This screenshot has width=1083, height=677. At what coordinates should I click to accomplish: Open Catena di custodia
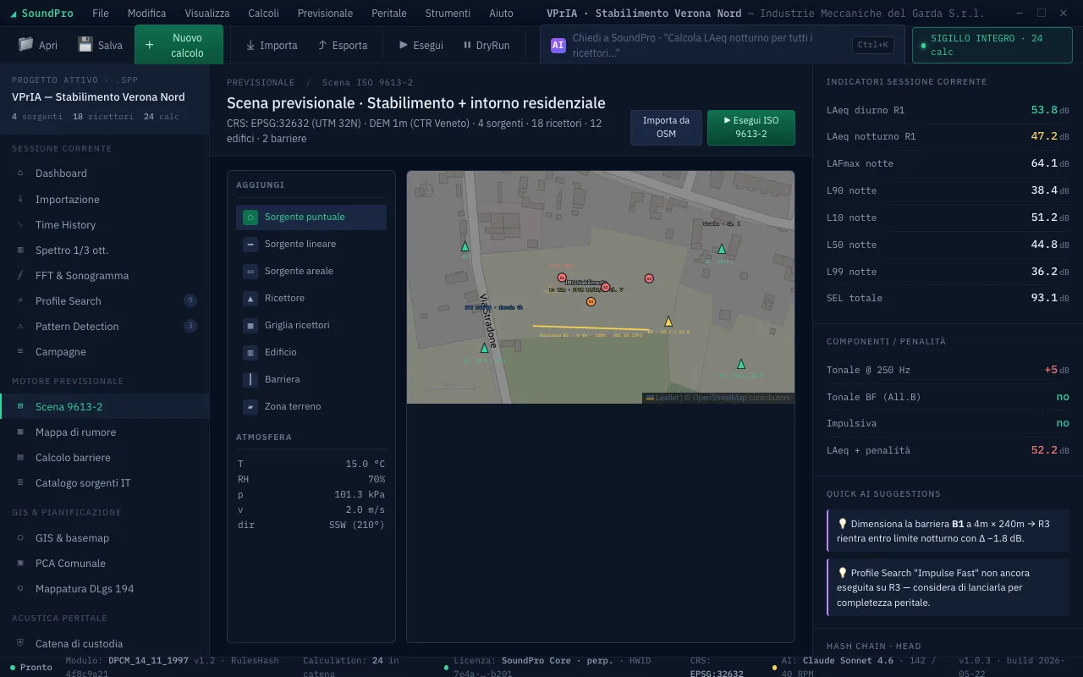pos(105,644)
